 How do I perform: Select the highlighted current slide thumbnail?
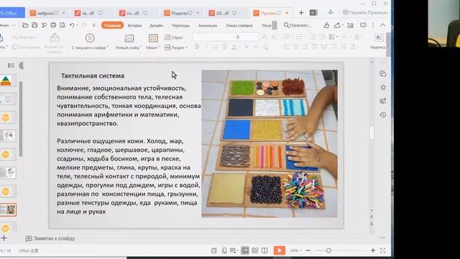coord(8,209)
